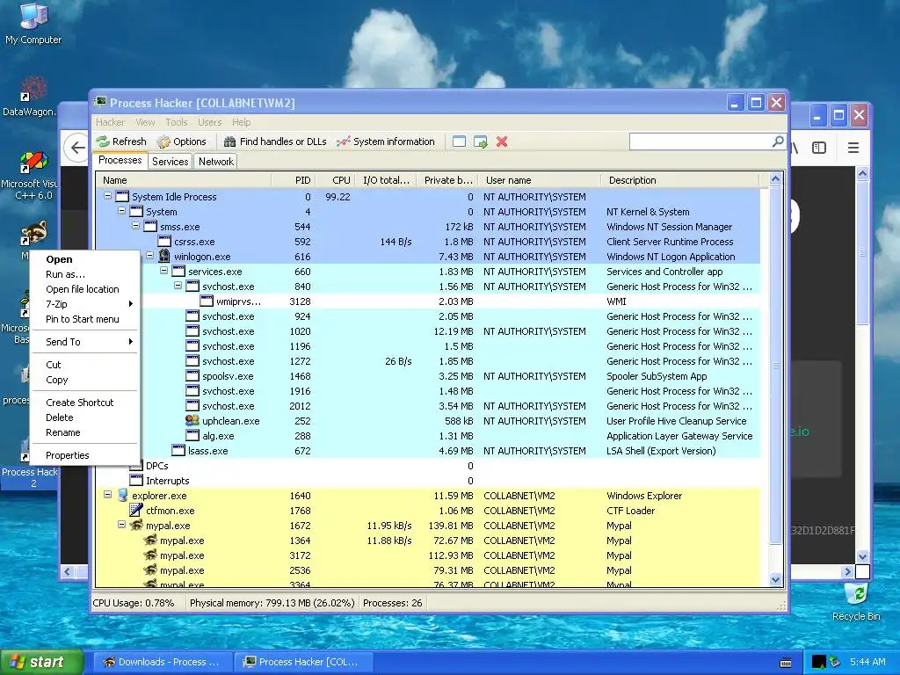The width and height of the screenshot is (900, 675).
Task: Switch to Downloads - Process taskbar item
Action: pyautogui.click(x=163, y=662)
